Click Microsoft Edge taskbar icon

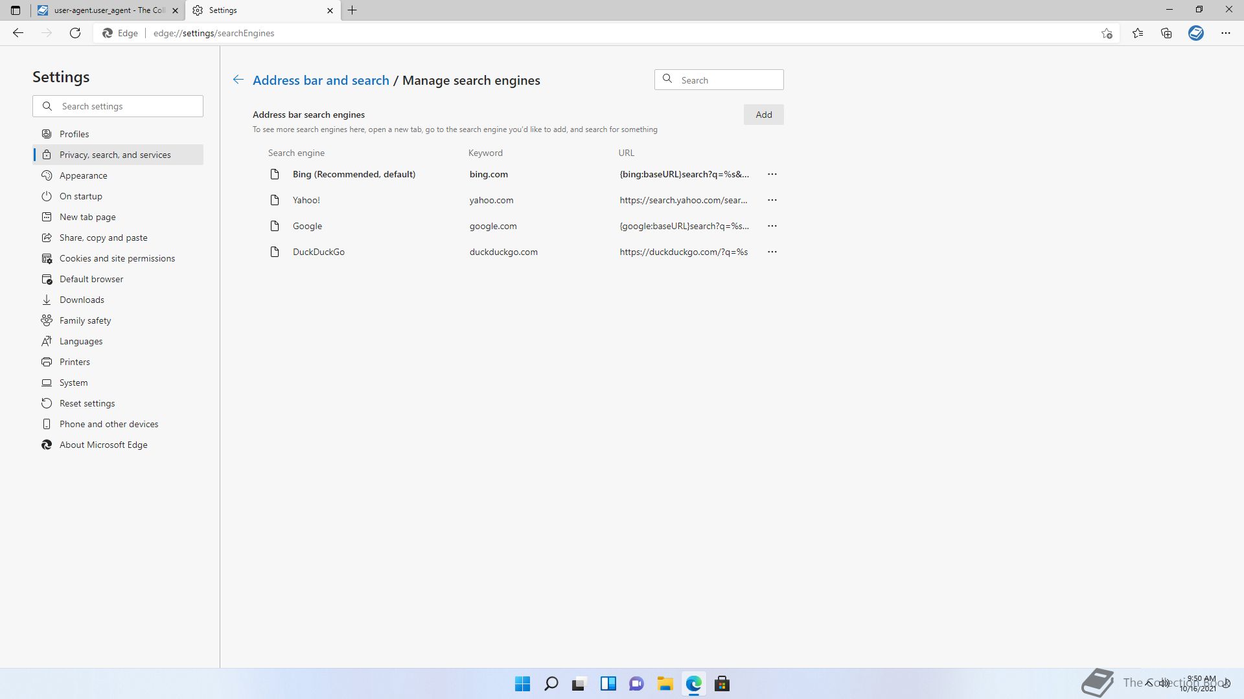pos(693,683)
